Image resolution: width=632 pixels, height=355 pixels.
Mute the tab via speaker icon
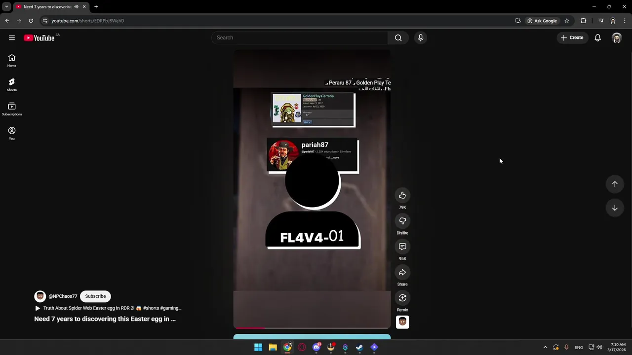[76, 7]
